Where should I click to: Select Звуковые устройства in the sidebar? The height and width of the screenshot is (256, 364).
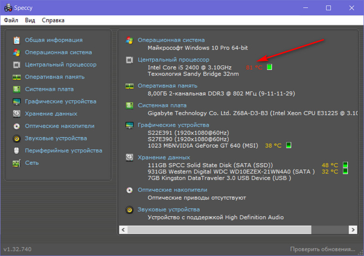(x=56, y=138)
